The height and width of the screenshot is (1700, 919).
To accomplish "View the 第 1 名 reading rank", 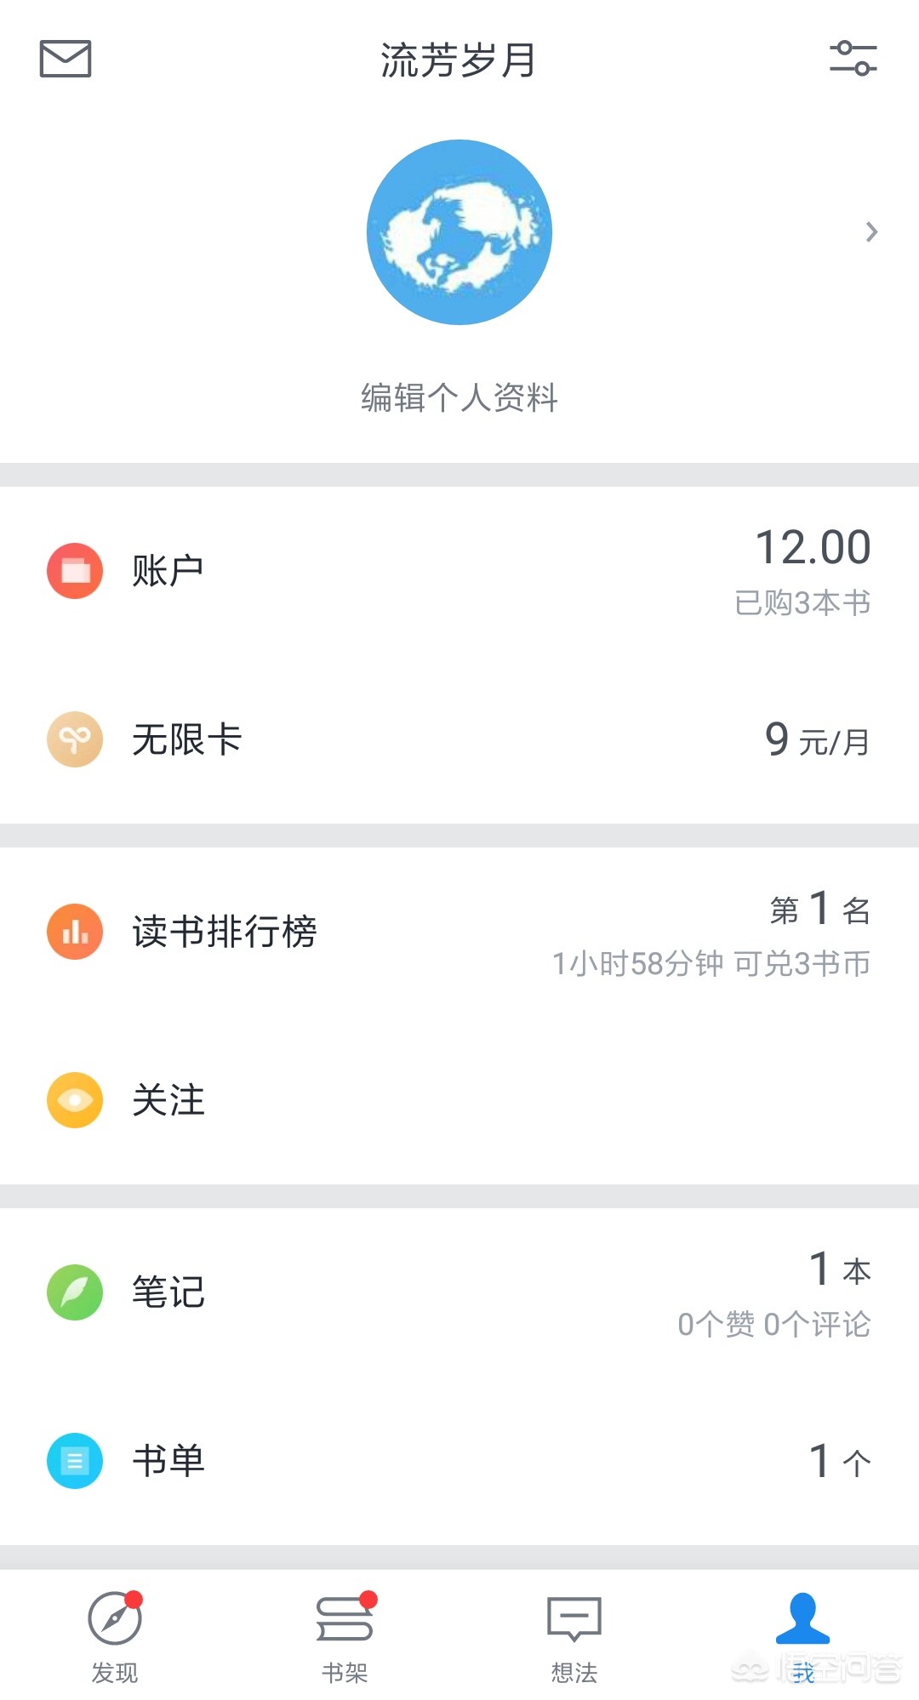I will 819,909.
